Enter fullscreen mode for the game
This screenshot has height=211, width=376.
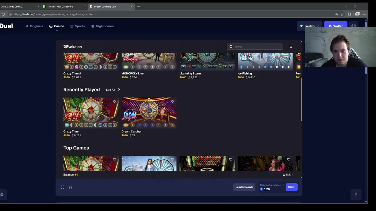(63, 187)
